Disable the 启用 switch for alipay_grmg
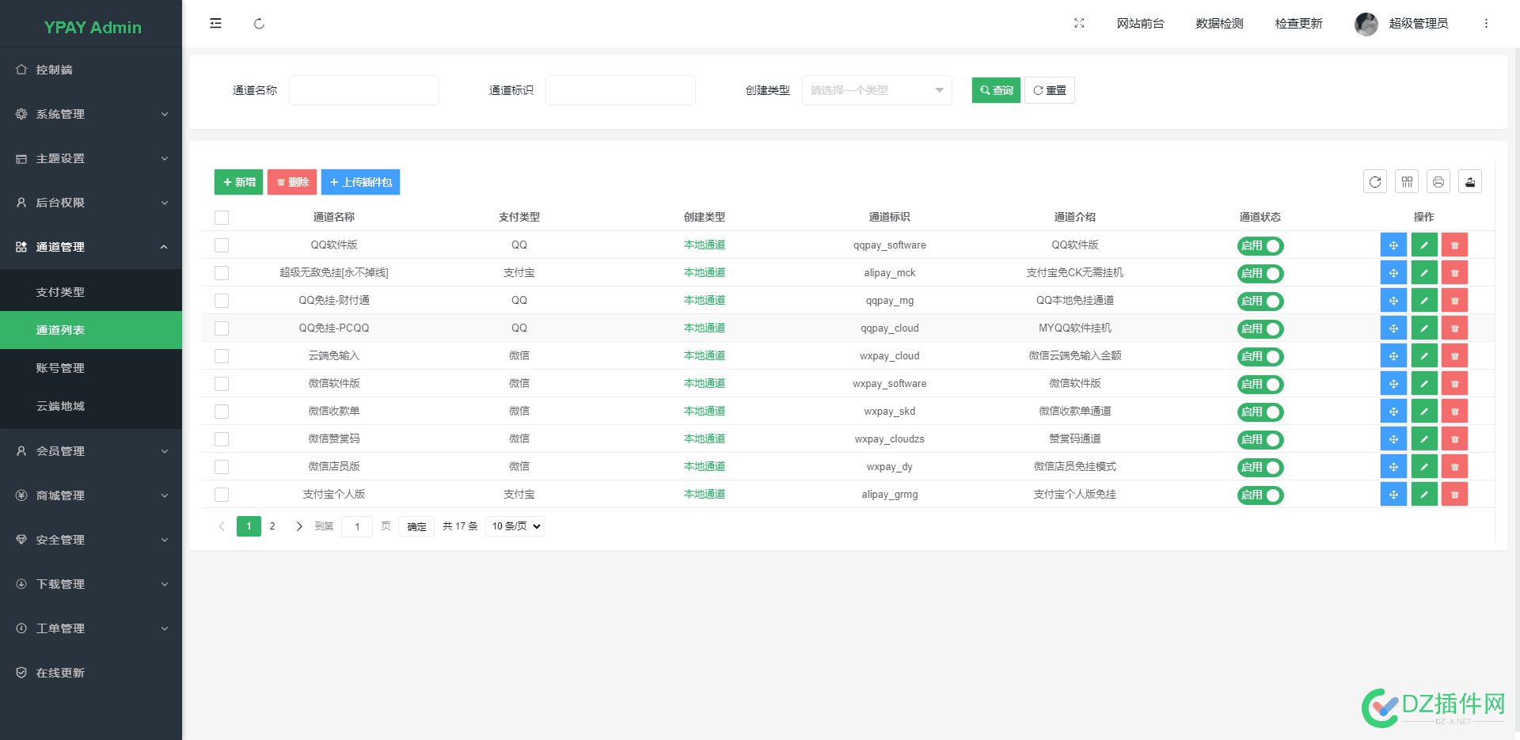Image resolution: width=1520 pixels, height=740 pixels. 1260,495
